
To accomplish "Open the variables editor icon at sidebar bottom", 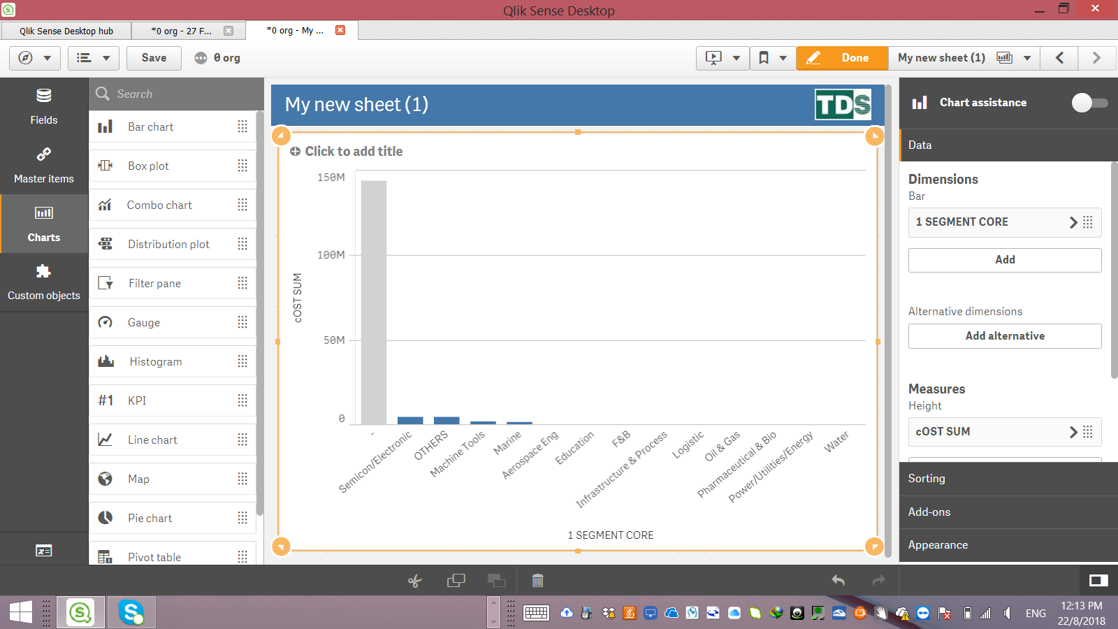I will 44,551.
